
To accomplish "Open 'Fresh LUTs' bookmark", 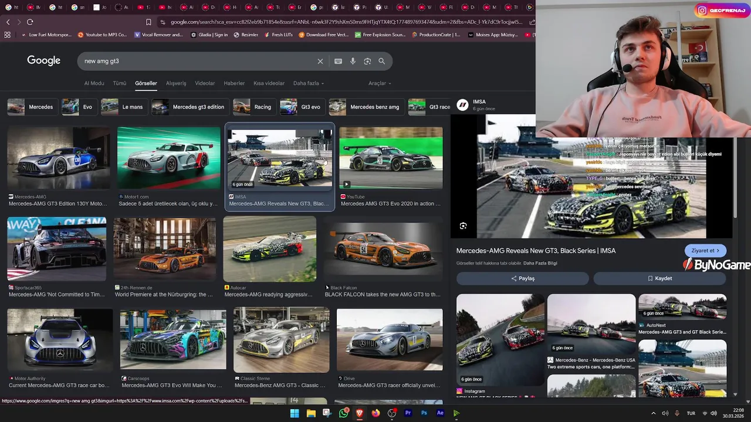I will (278, 35).
